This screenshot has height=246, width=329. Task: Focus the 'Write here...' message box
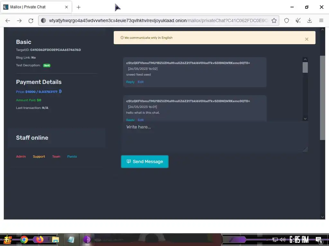(x=214, y=137)
